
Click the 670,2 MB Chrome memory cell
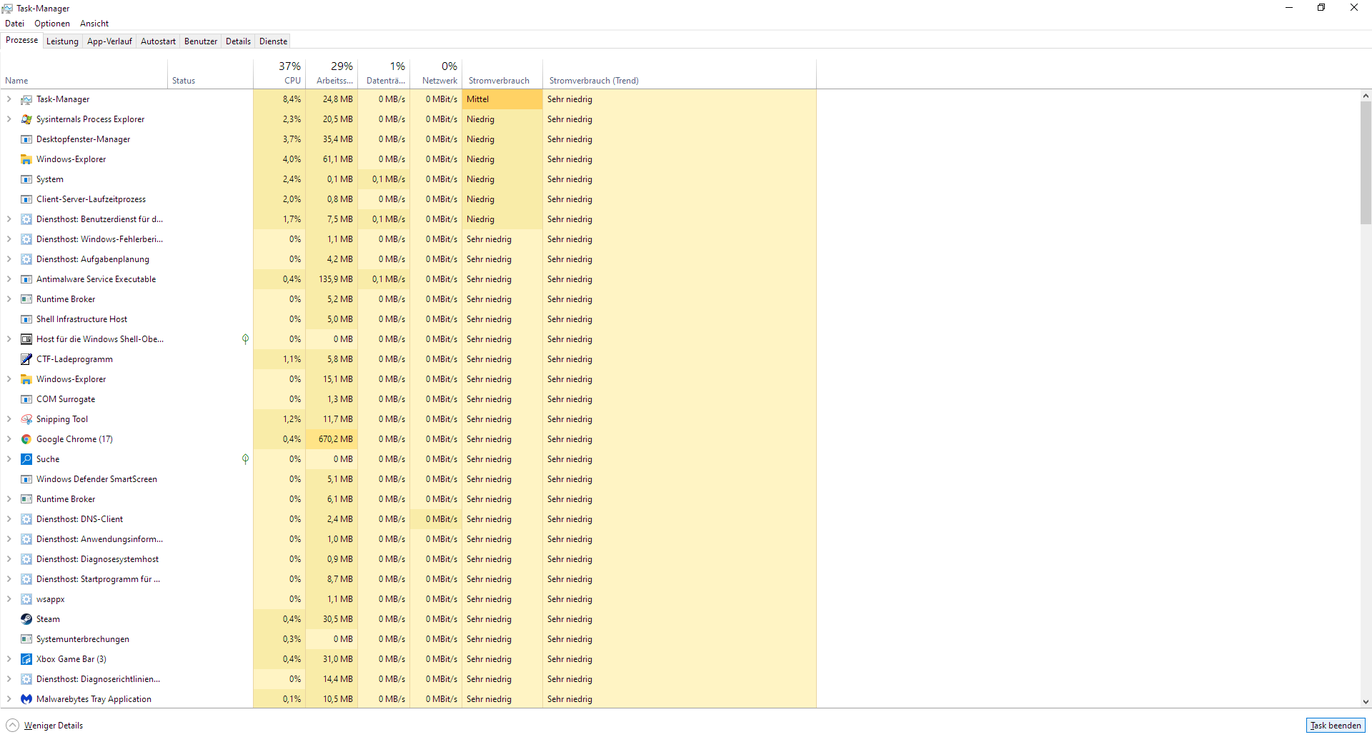[x=332, y=439]
